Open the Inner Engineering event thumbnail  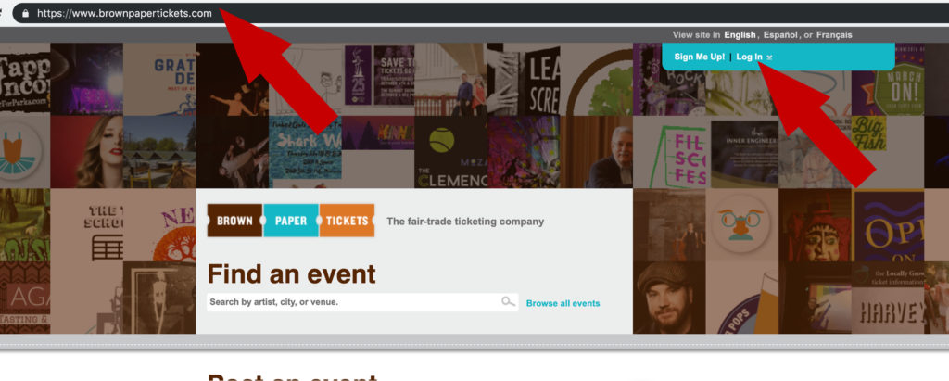(742, 152)
